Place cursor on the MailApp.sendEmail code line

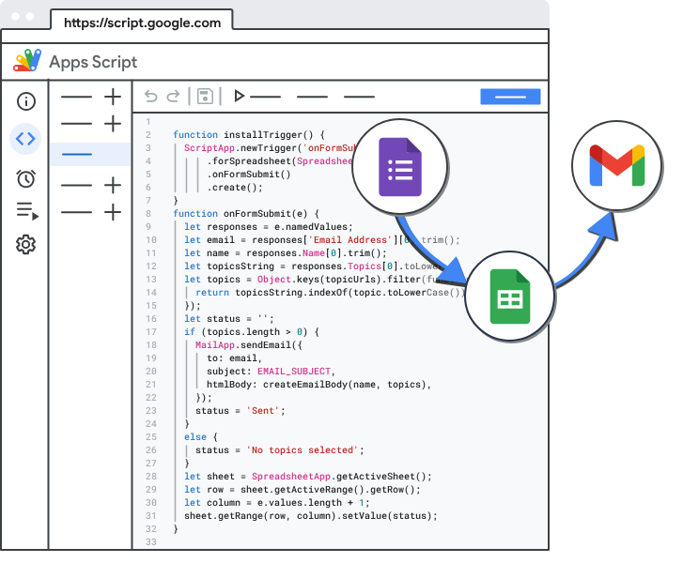247,344
